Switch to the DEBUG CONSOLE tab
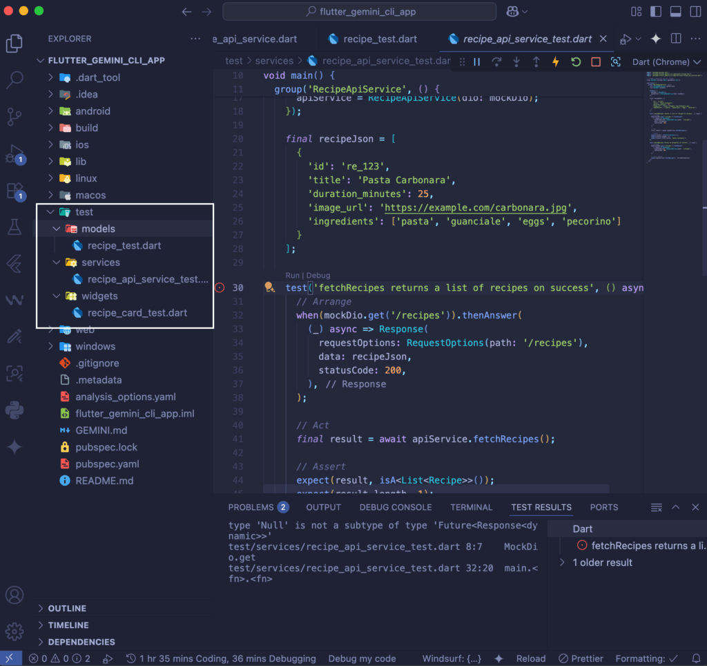This screenshot has width=707, height=666. coord(396,507)
